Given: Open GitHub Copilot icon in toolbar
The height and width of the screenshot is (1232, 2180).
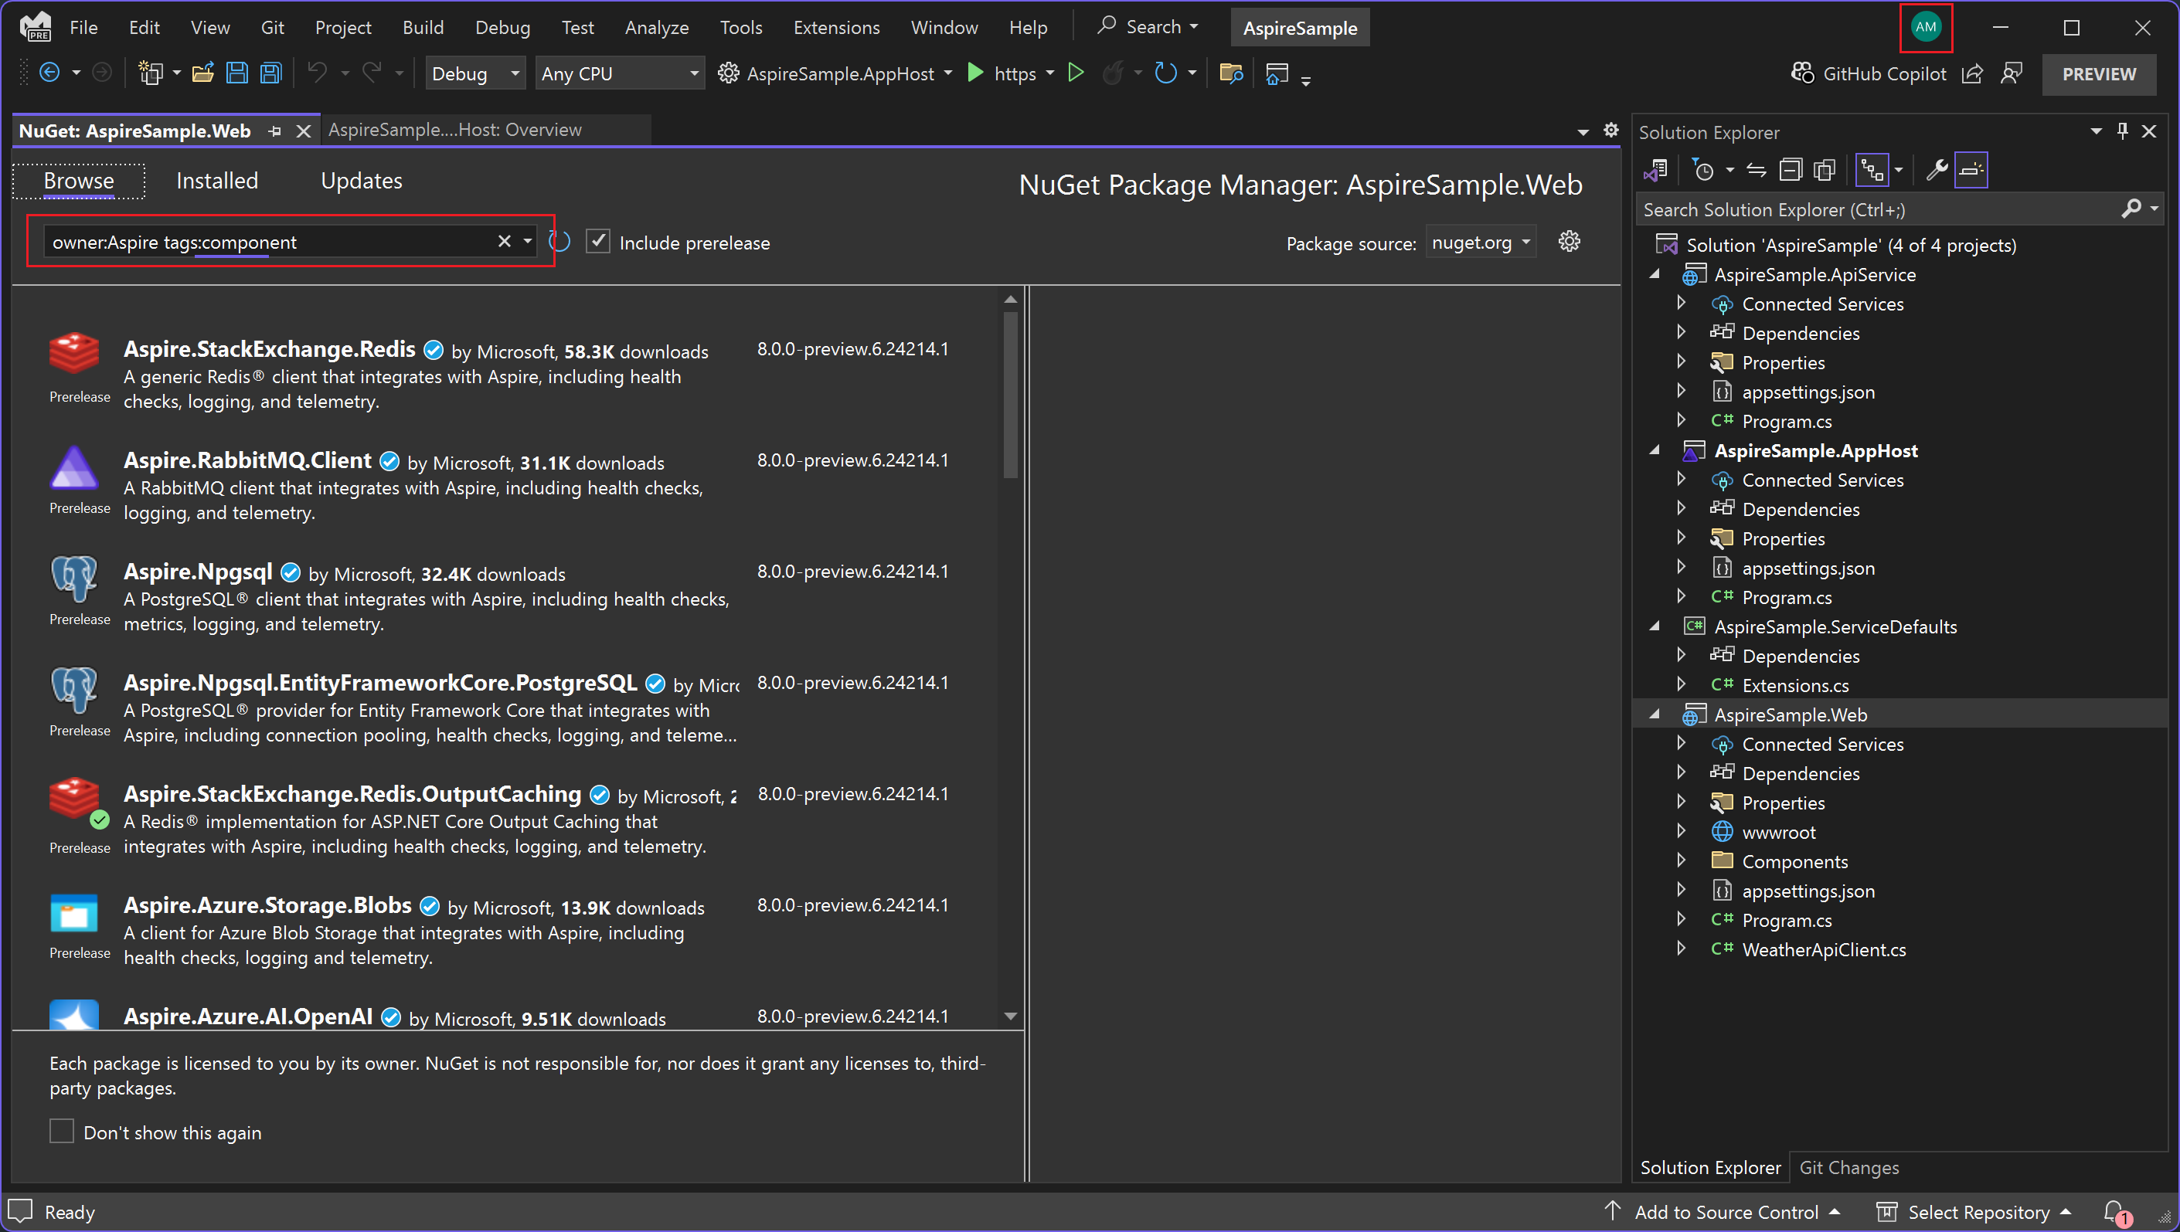Looking at the screenshot, I should [1803, 73].
